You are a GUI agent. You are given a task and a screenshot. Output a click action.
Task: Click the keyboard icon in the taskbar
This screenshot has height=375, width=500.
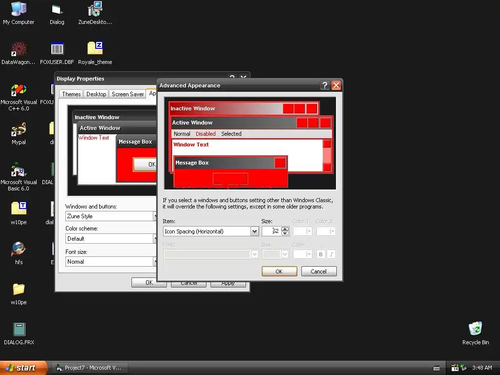click(437, 368)
